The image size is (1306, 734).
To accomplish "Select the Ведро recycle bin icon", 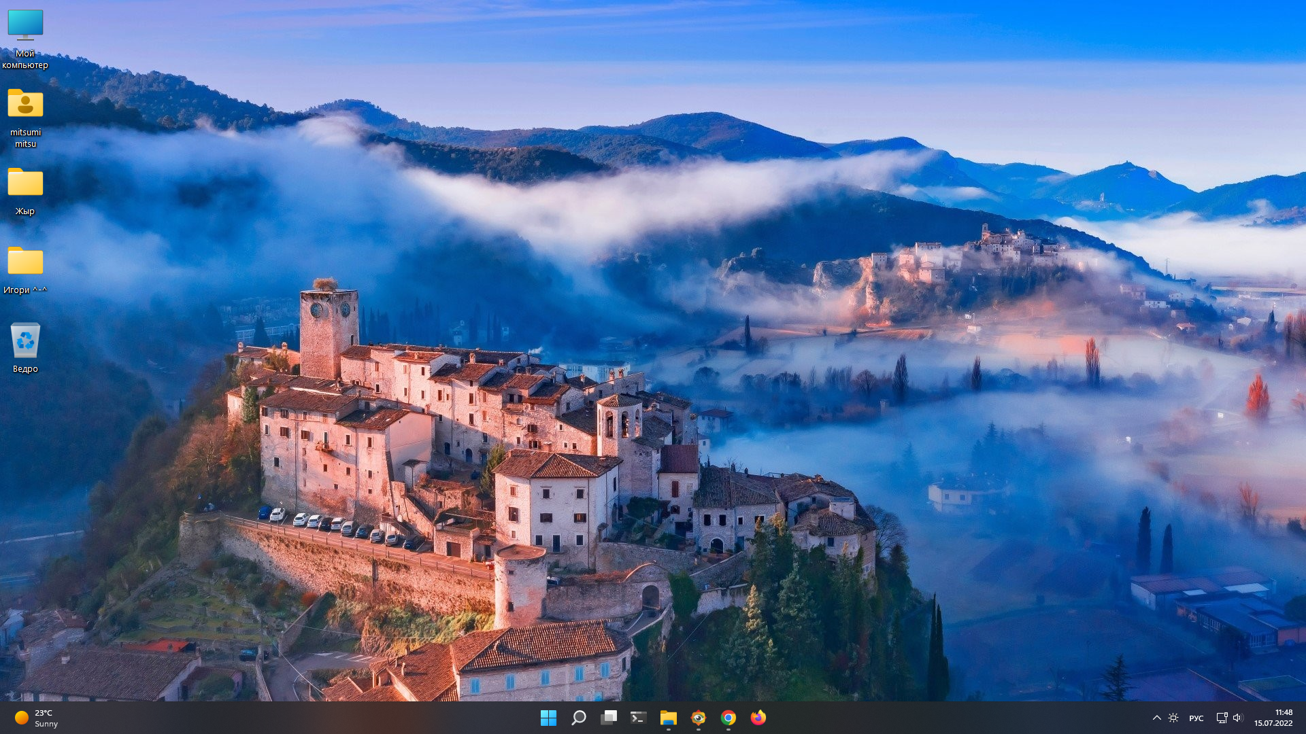I will point(25,348).
